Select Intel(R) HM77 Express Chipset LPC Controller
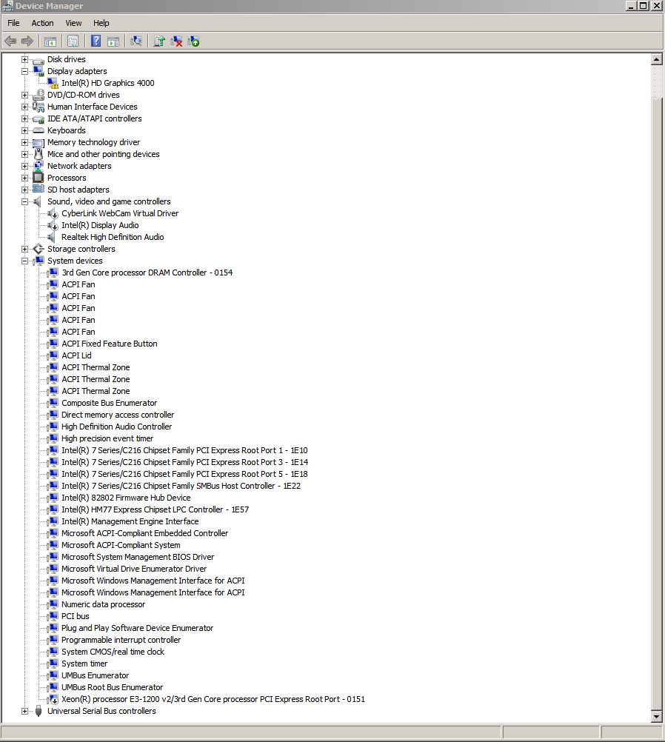The width and height of the screenshot is (665, 742). [156, 509]
